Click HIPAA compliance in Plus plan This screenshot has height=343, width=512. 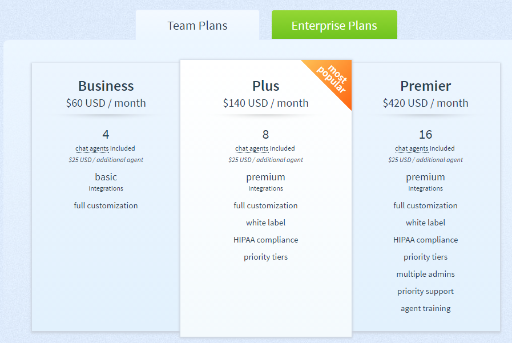click(266, 240)
